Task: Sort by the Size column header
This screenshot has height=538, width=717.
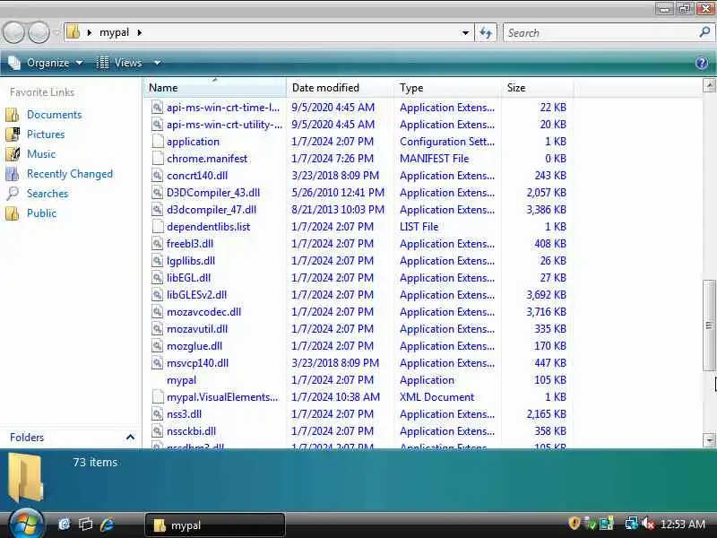Action: point(537,87)
